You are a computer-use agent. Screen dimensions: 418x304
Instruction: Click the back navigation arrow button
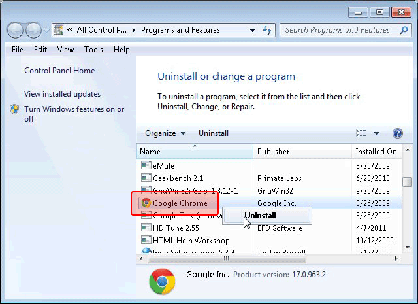click(16, 30)
